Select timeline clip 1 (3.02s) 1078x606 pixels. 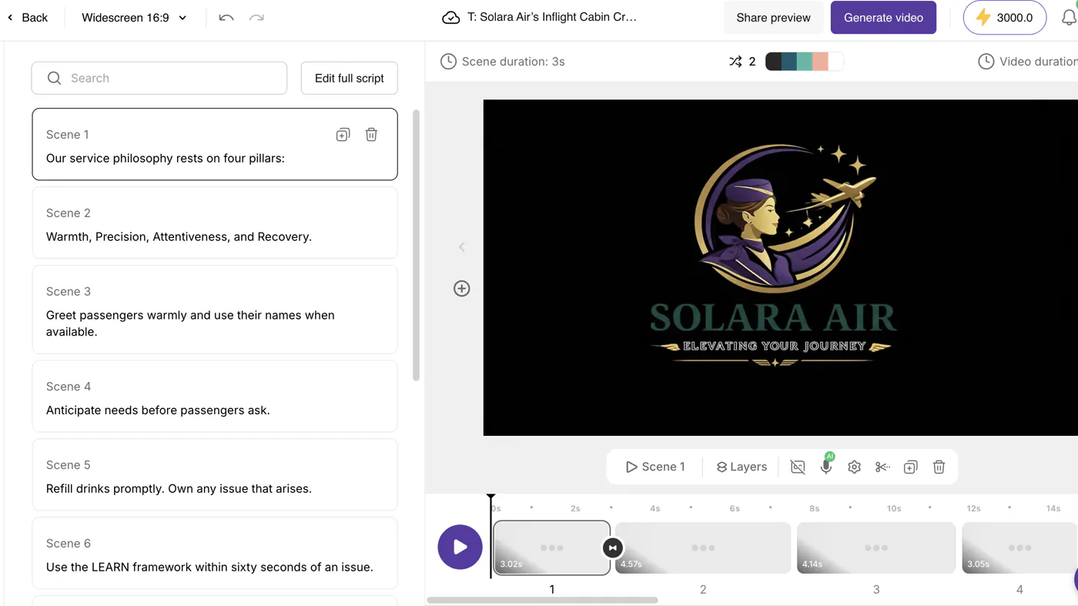(x=552, y=547)
